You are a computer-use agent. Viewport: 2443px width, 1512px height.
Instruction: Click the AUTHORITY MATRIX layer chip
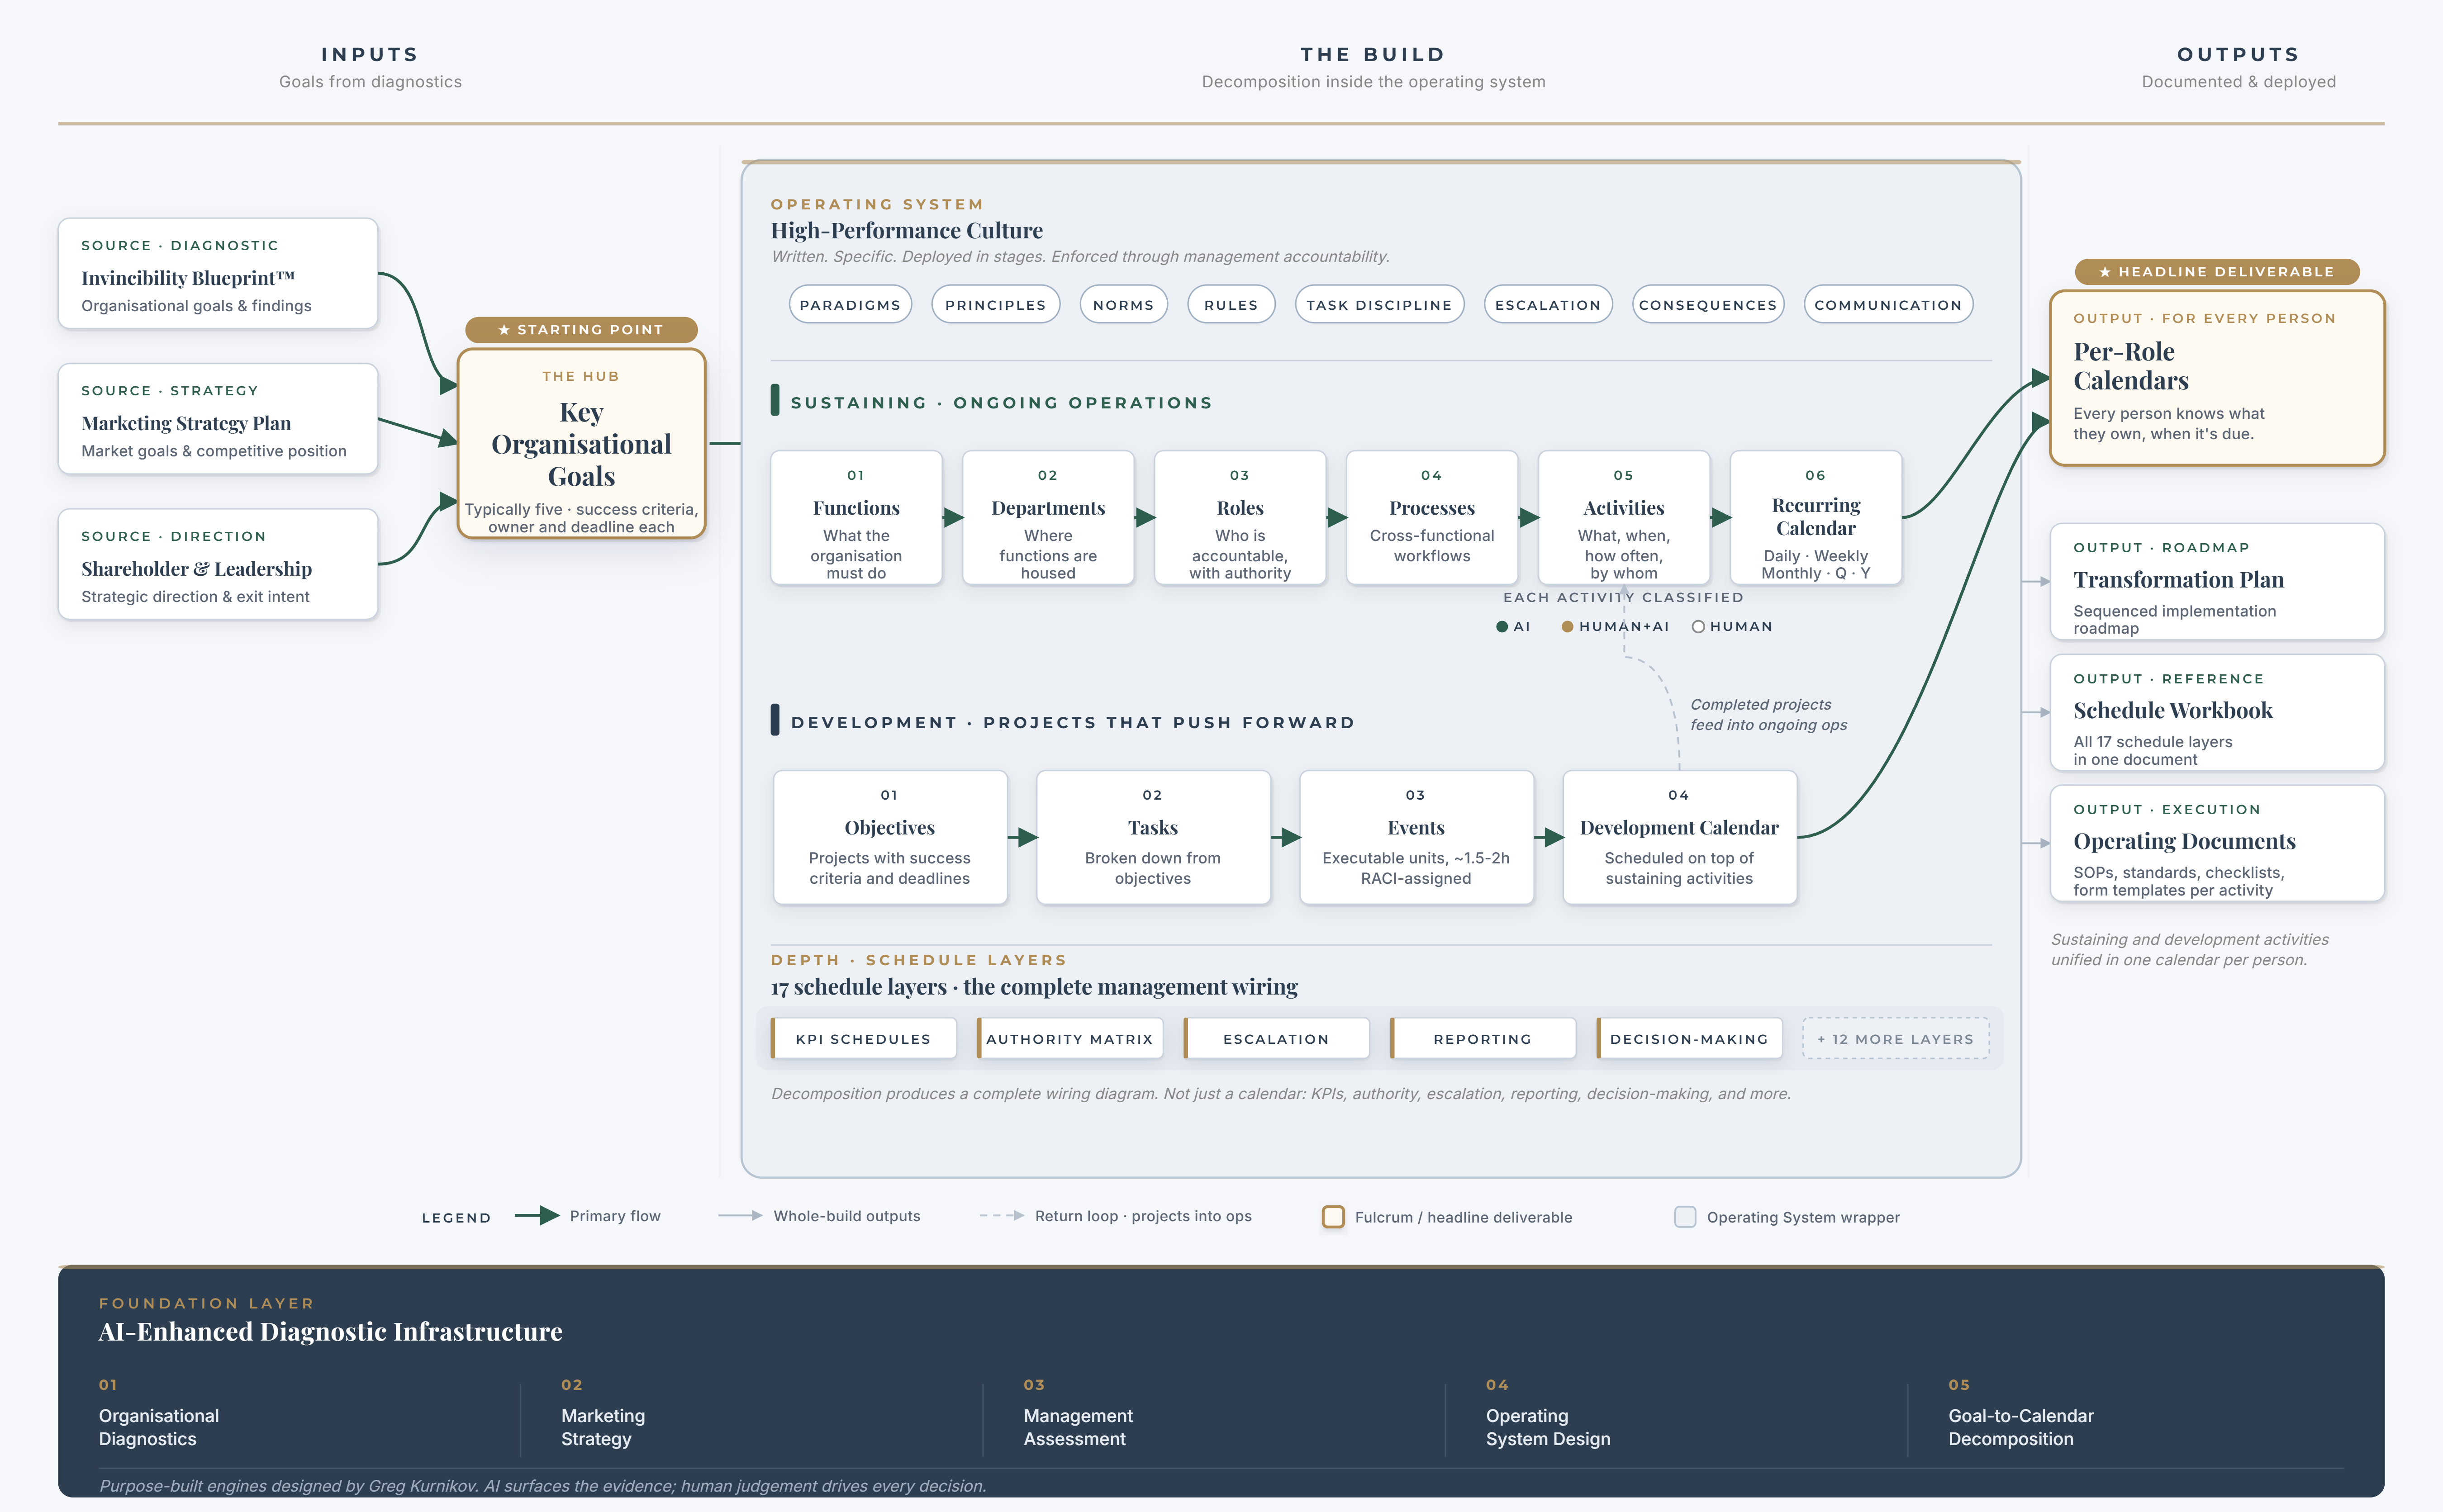click(1070, 1039)
